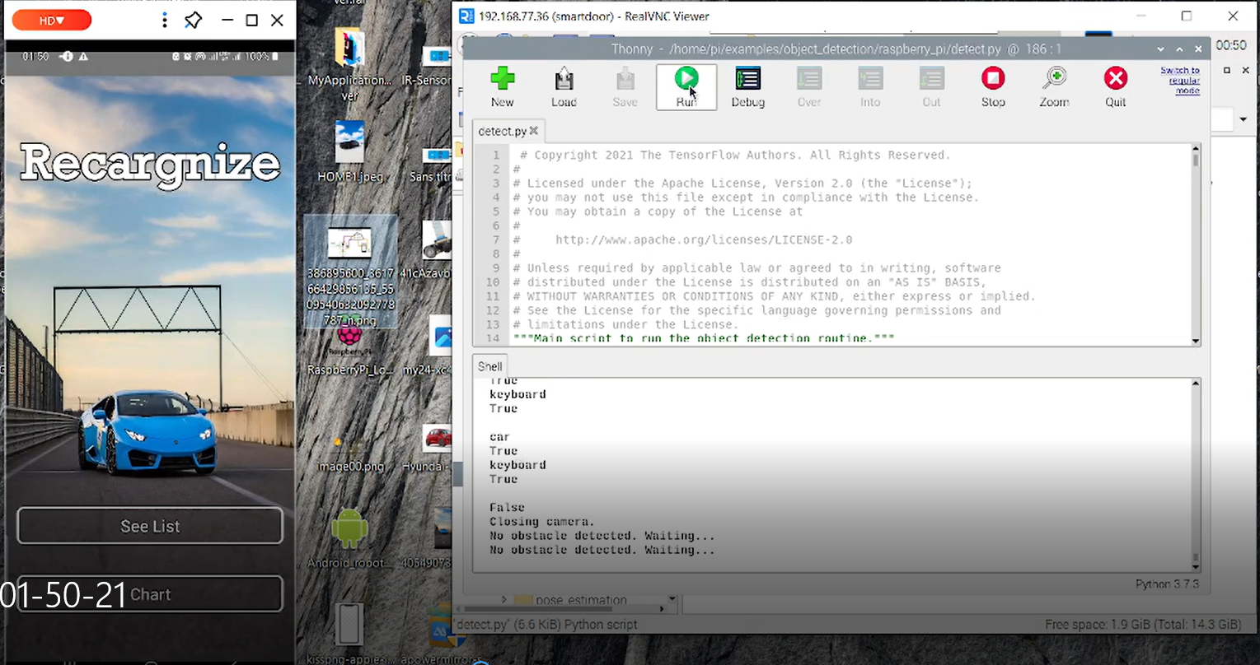Close the detect.py tab with its x
Screen dimensions: 1260x665
[534, 131]
